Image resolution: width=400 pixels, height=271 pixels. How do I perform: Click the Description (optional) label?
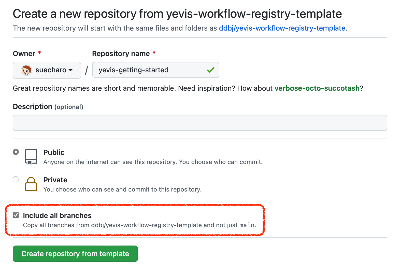click(48, 106)
